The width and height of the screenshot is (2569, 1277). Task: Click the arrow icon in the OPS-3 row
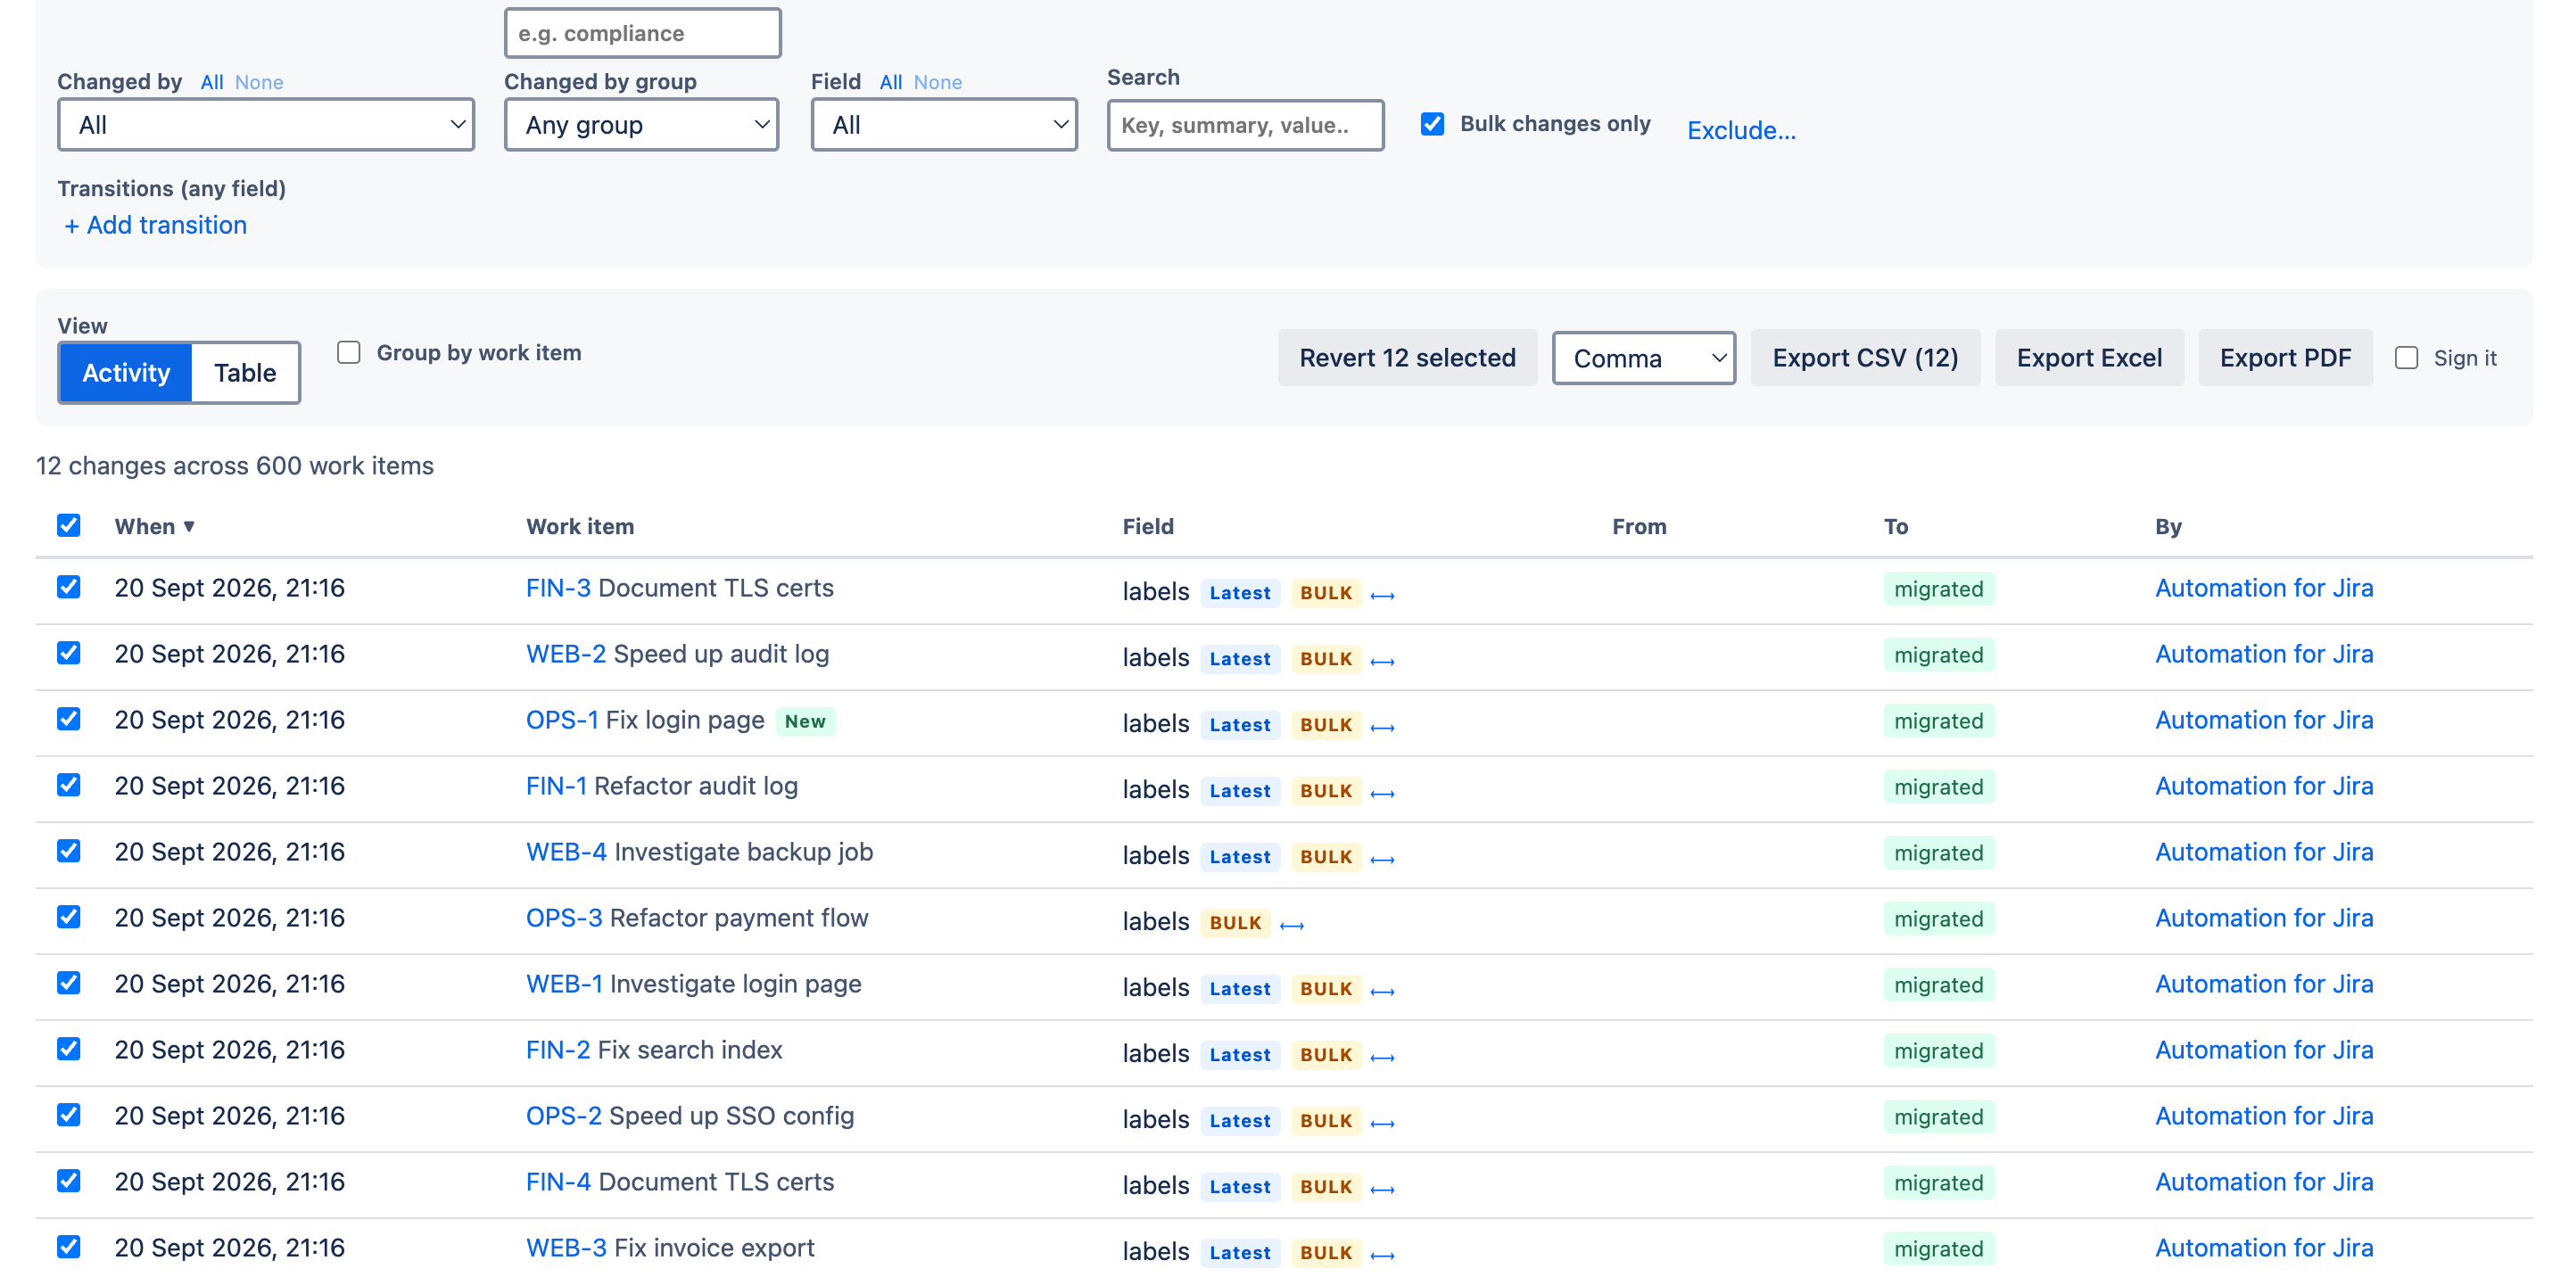(1292, 925)
